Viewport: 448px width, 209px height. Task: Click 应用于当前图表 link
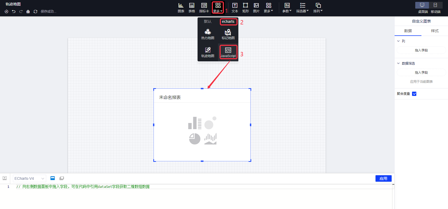pyautogui.click(x=421, y=82)
